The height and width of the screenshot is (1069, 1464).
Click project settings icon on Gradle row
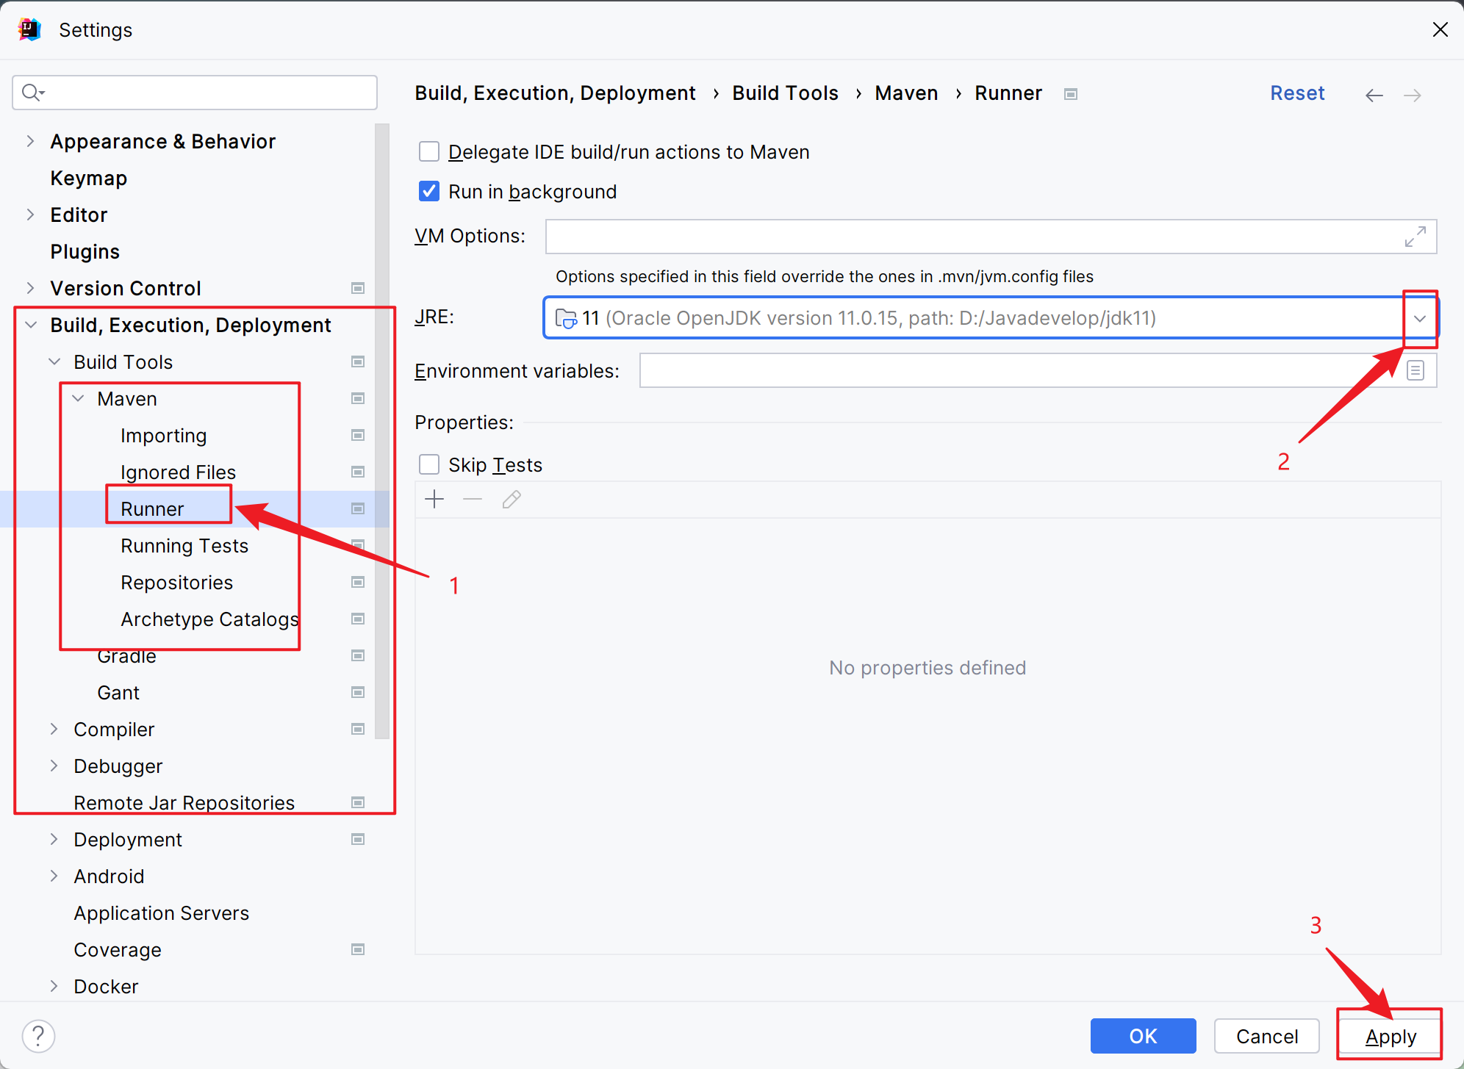point(358,655)
